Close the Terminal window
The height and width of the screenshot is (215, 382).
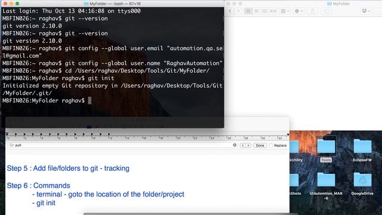tap(5, 4)
